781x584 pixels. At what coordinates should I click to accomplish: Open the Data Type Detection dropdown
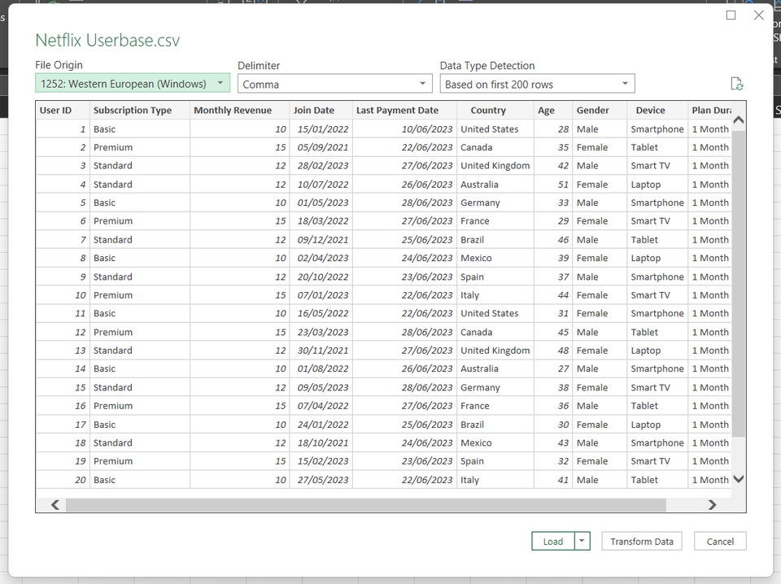pos(537,84)
